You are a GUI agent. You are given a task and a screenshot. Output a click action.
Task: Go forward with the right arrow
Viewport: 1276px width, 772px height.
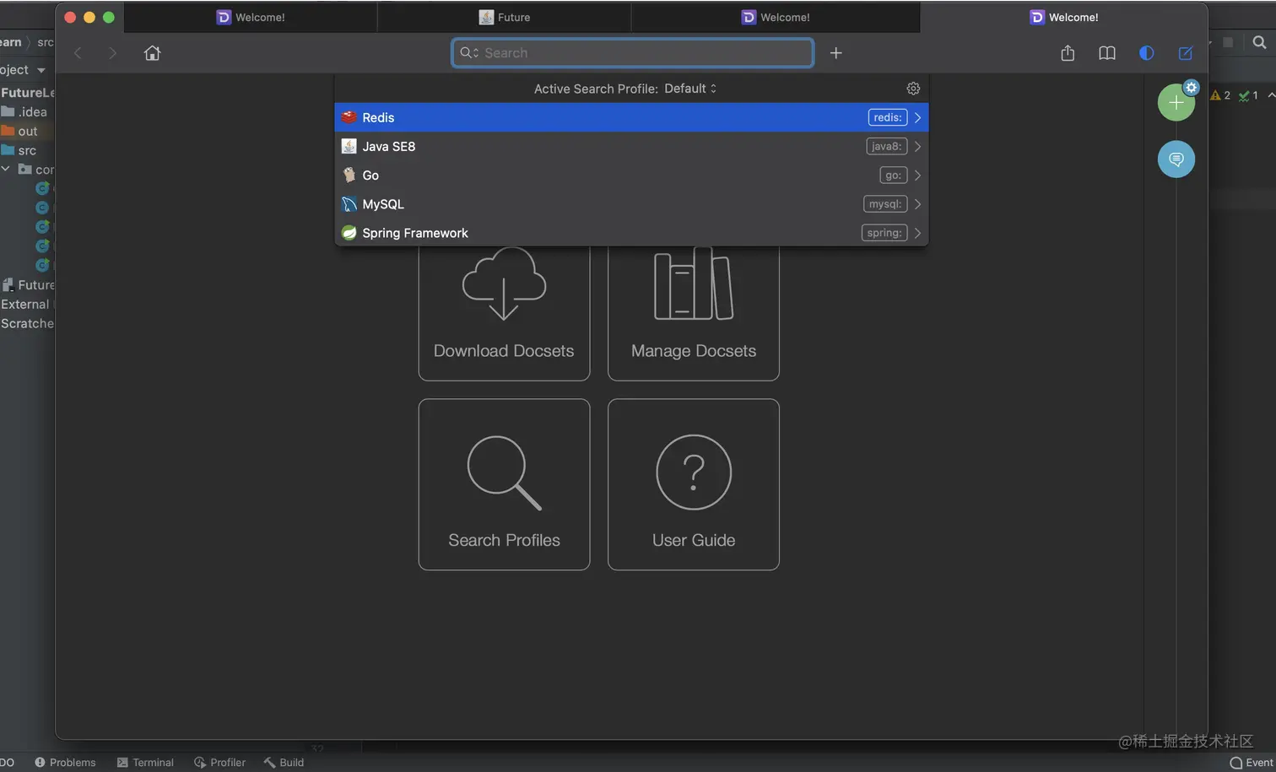click(x=112, y=53)
